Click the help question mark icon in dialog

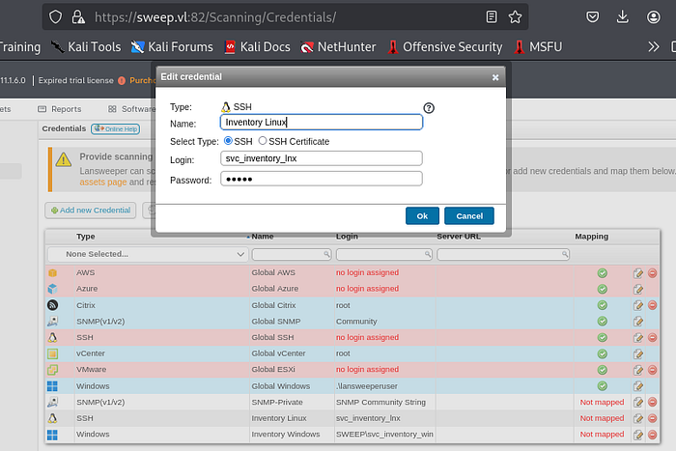click(429, 108)
